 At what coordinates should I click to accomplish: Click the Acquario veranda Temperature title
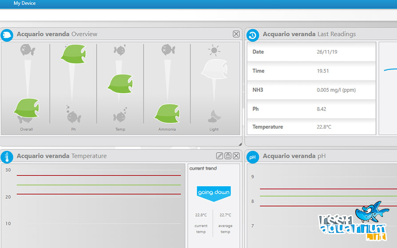(x=62, y=156)
